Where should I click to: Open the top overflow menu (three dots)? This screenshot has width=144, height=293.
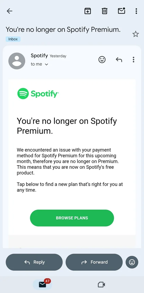point(136,11)
